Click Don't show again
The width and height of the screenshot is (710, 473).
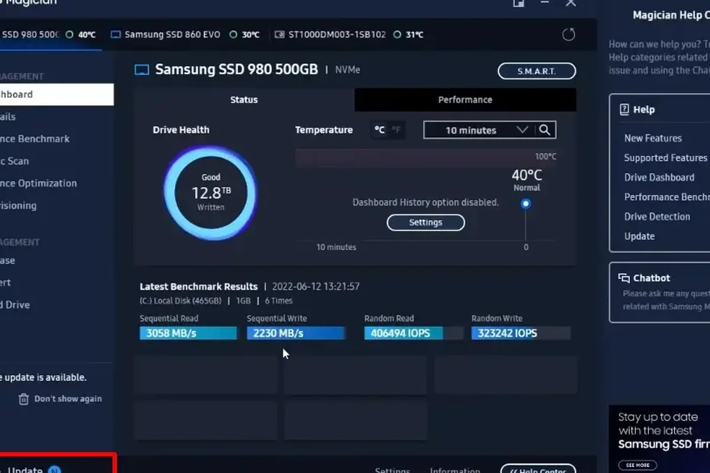click(x=67, y=399)
